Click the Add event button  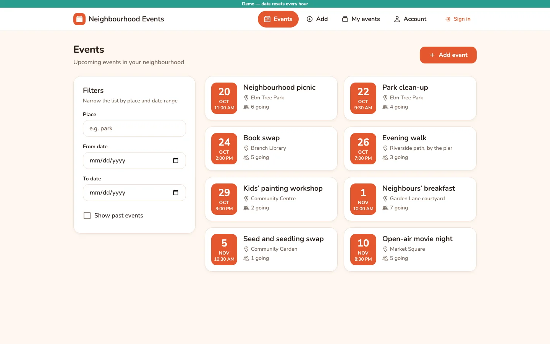(x=448, y=55)
